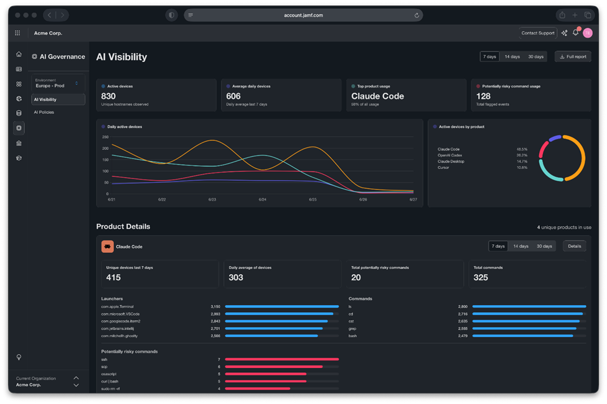Click the ssh risky command red bar

pos(282,359)
